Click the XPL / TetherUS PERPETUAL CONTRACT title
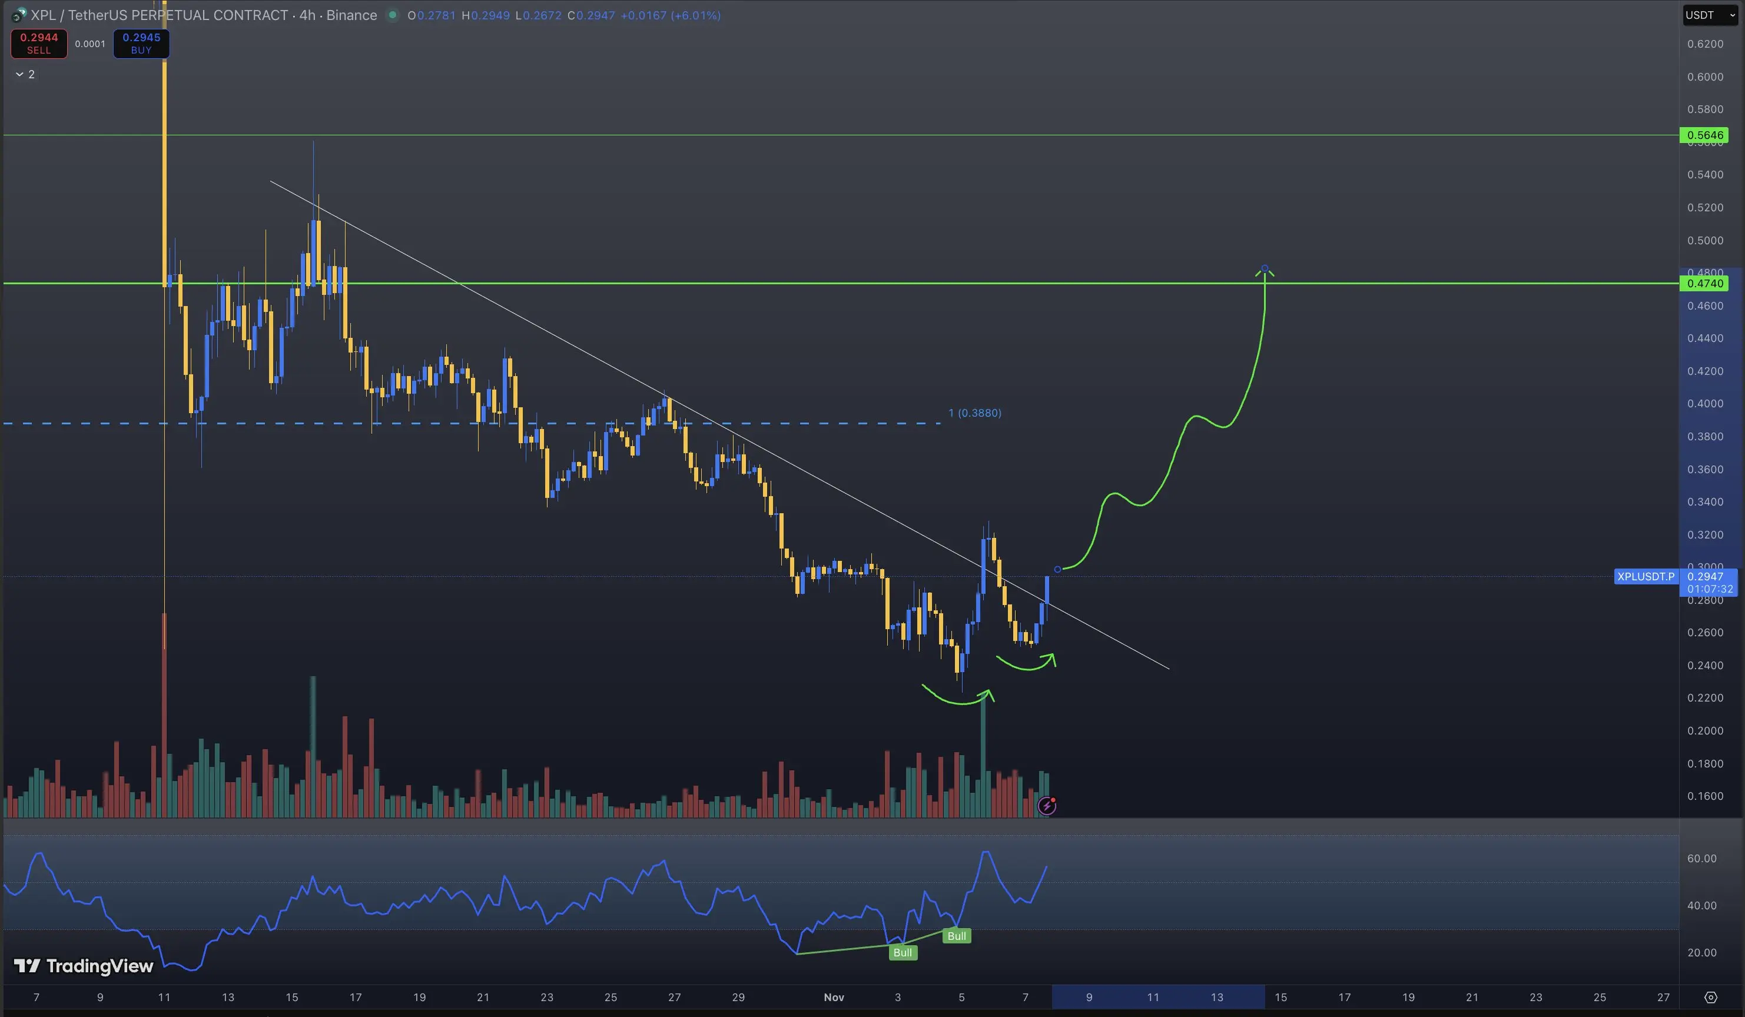The height and width of the screenshot is (1017, 1745). coord(160,15)
